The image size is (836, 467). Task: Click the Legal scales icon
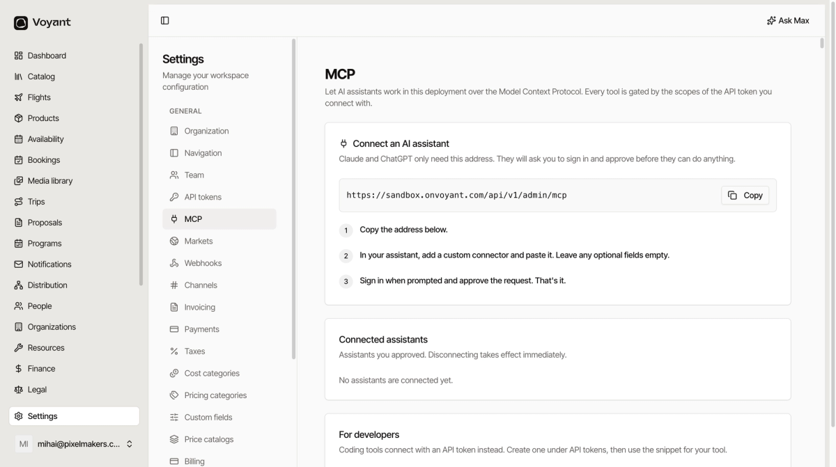tap(19, 390)
